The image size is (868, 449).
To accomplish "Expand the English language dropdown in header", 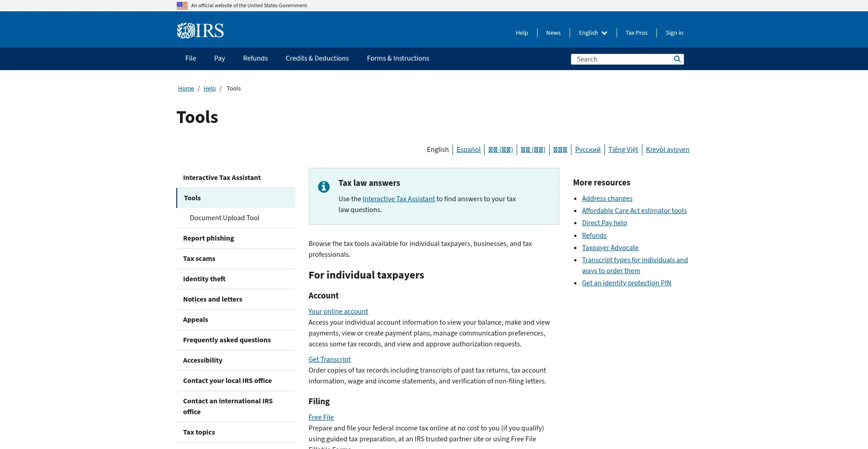I will [593, 33].
